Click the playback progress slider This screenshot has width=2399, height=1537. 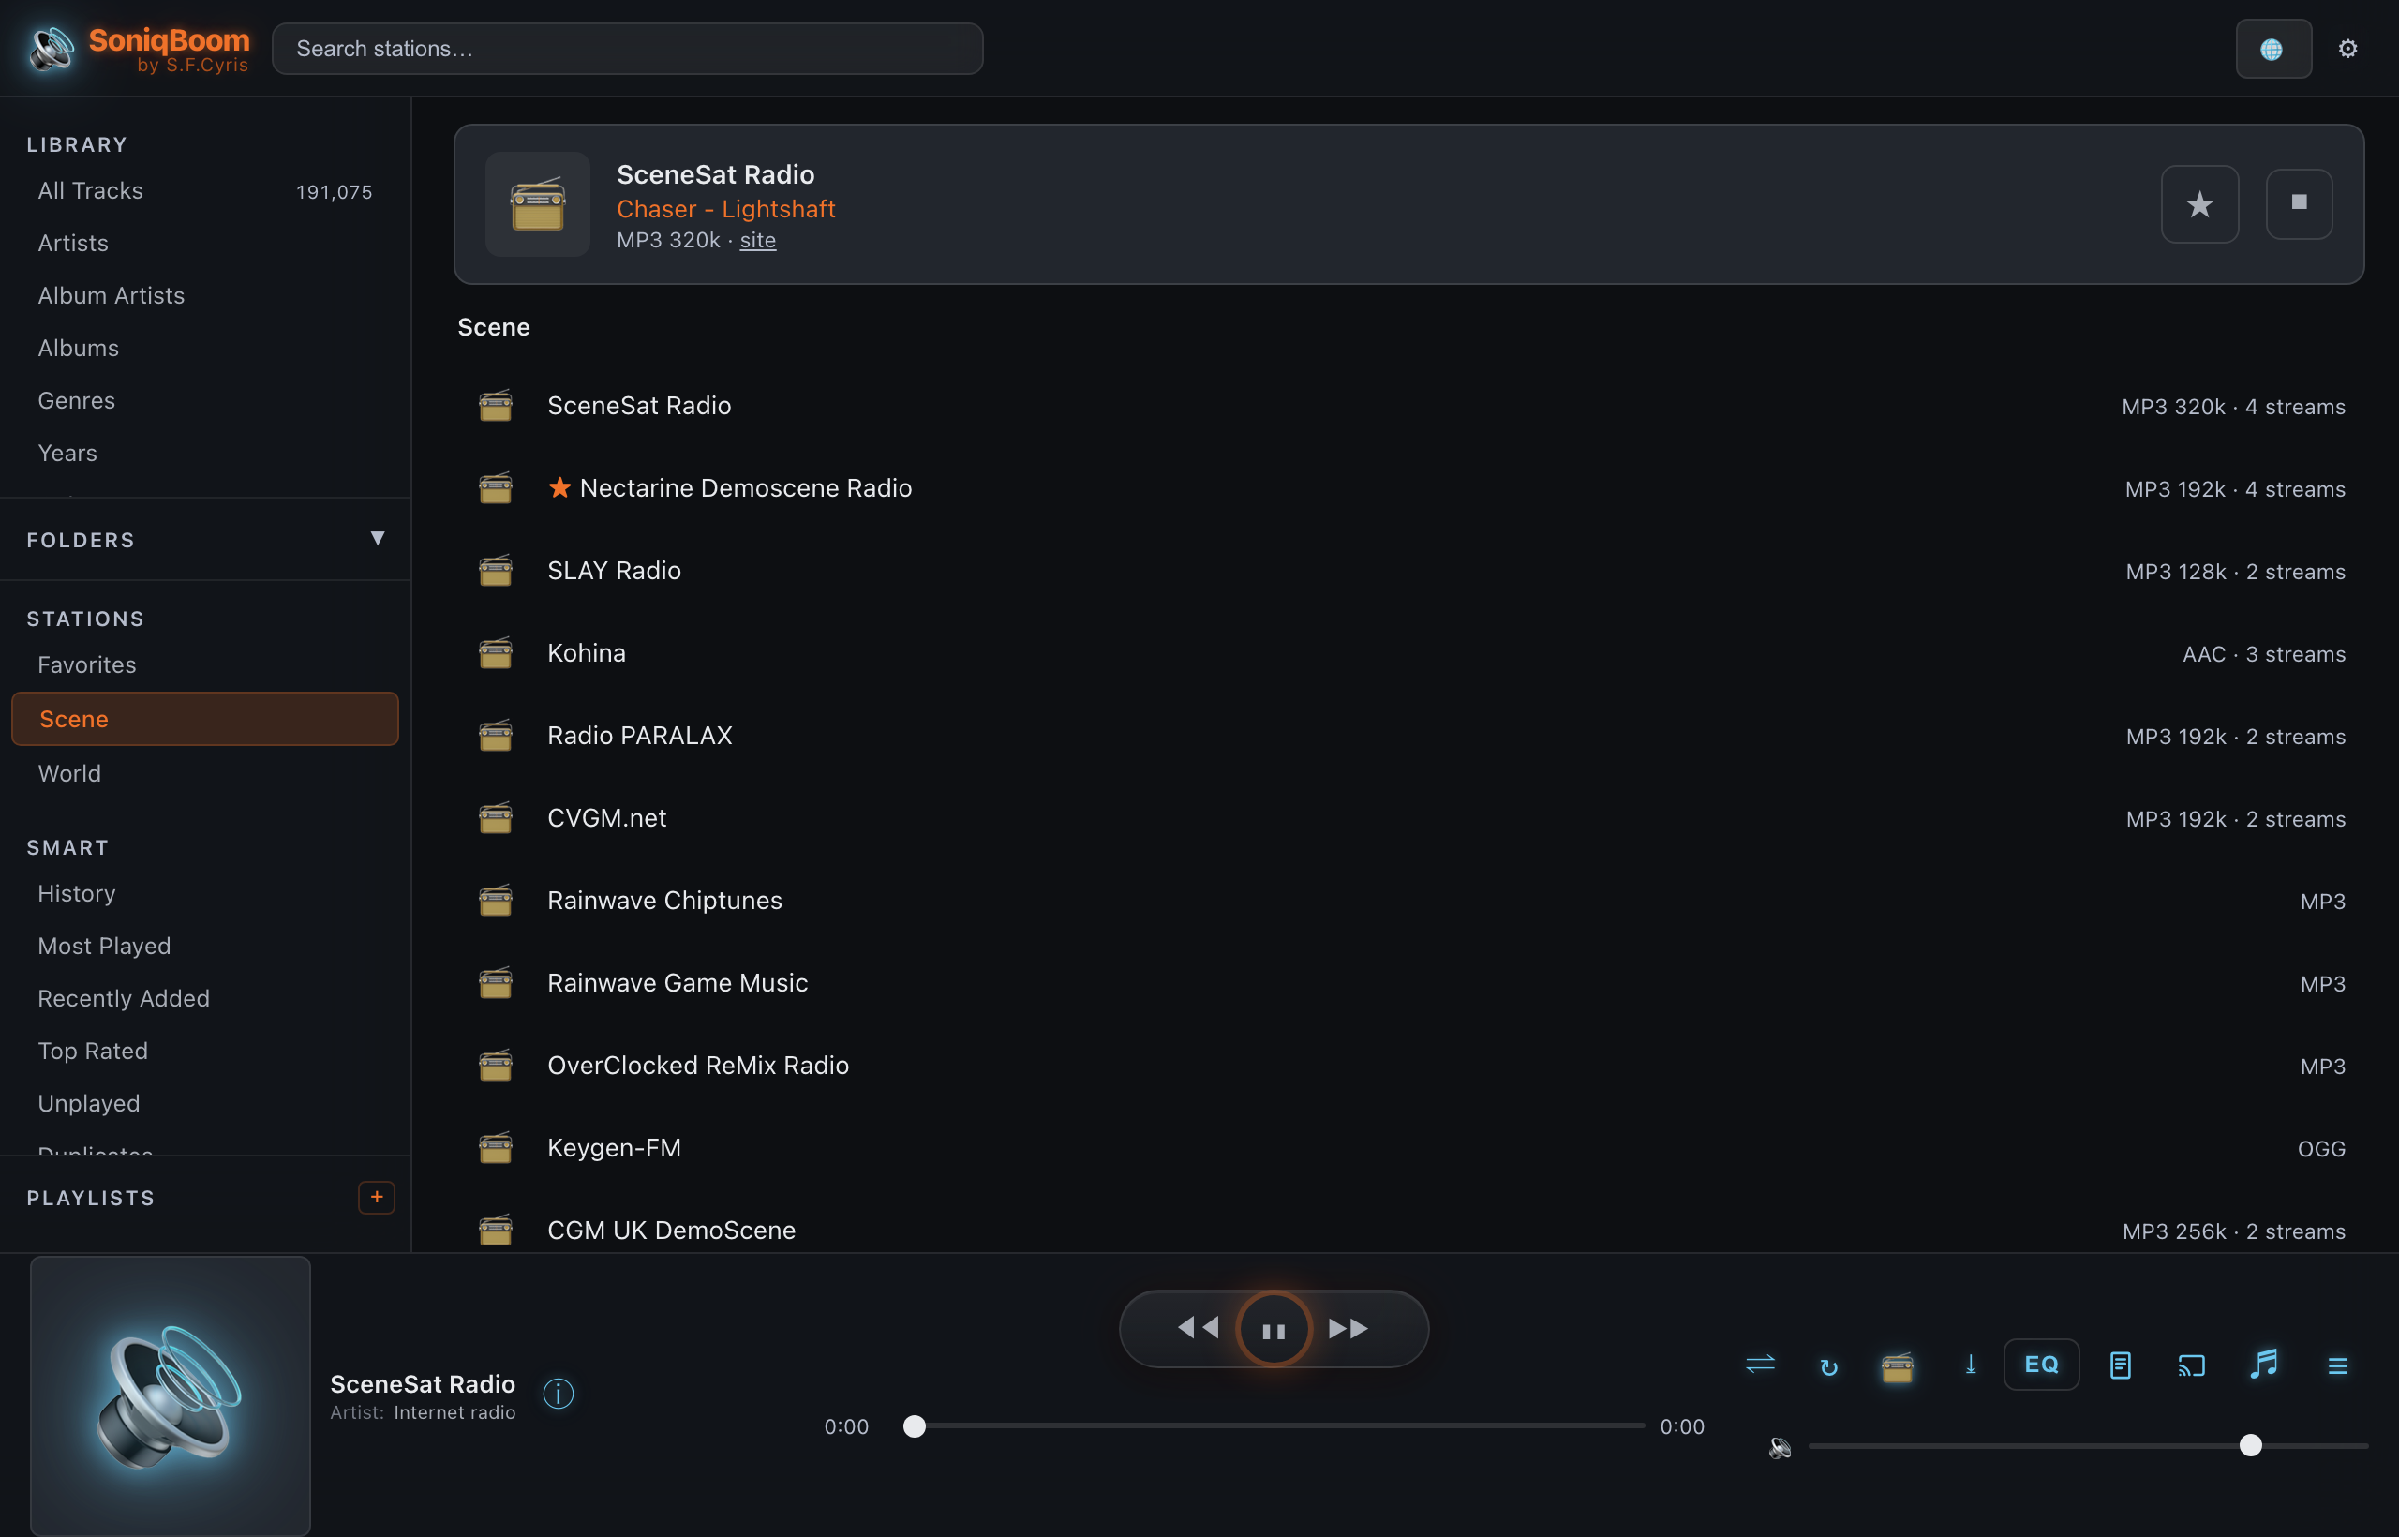[1274, 1426]
